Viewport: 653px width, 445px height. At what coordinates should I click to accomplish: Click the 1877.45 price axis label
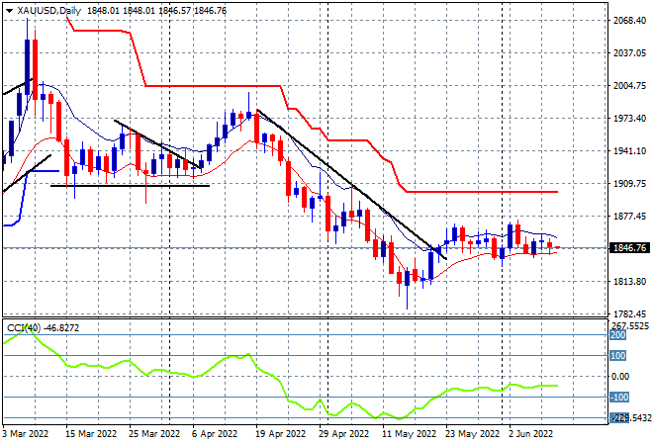click(629, 216)
